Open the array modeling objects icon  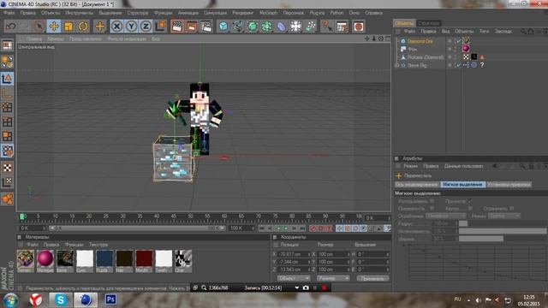click(267, 27)
